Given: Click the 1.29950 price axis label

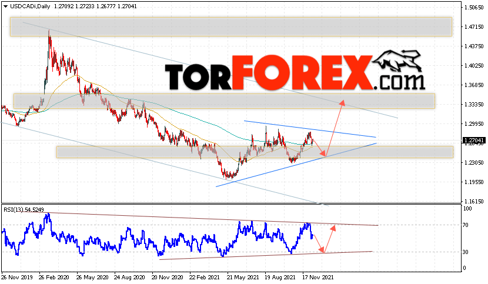Looking at the screenshot, I should pyautogui.click(x=474, y=124).
